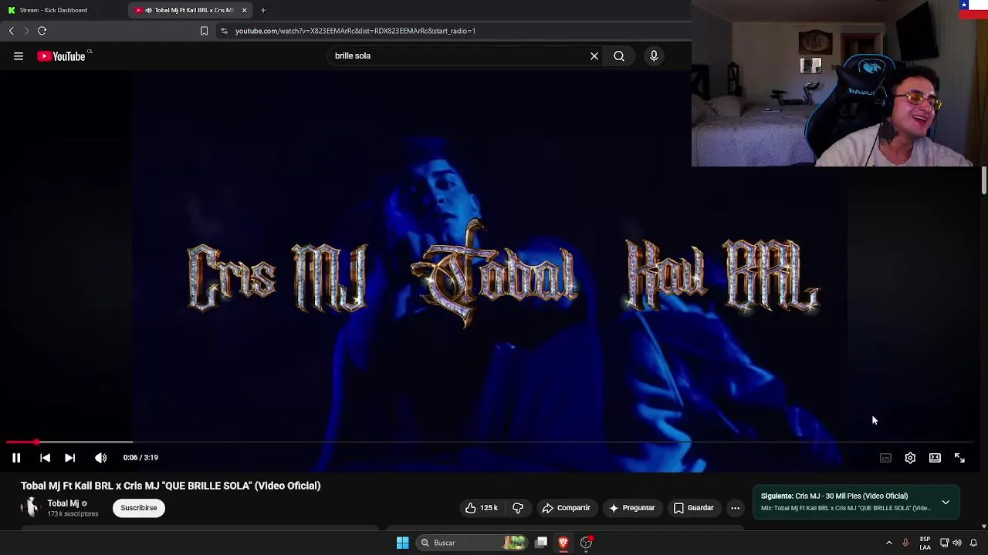Screen dimensions: 988x555
Task: Skip to the next video
Action: 69,458
